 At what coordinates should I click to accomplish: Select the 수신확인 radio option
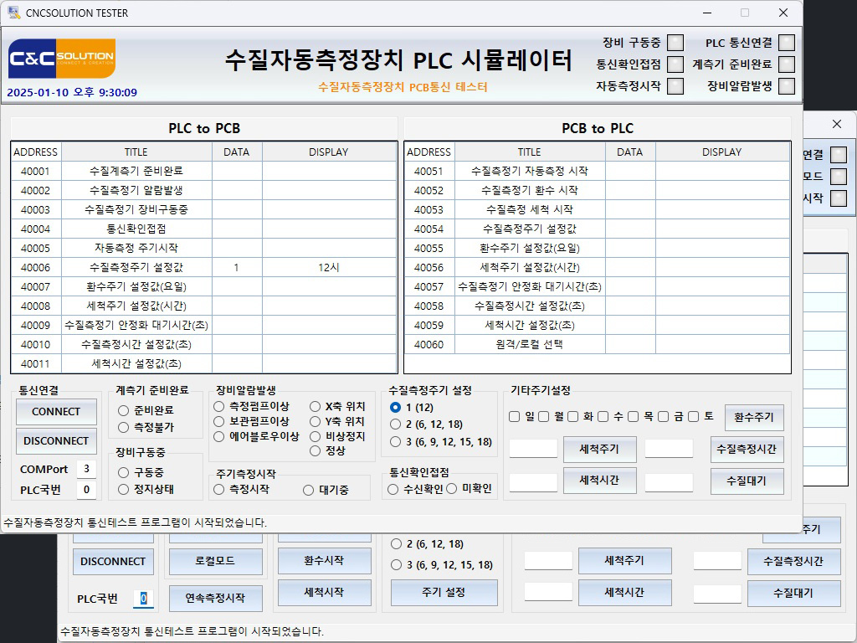(393, 489)
